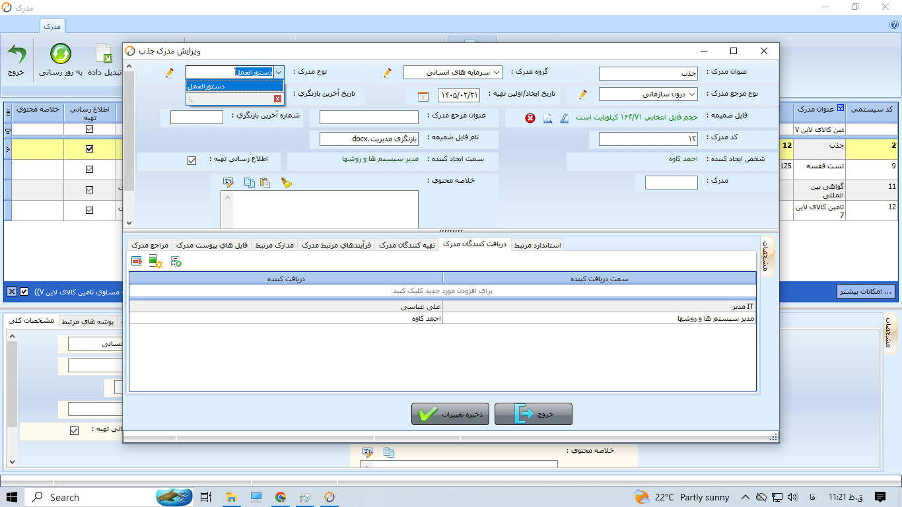
Task: Select recipient row احمد کاوه in grid
Action: (442, 318)
